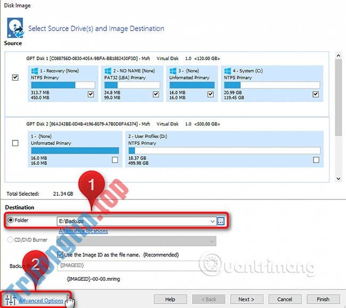Click the Select Source Drive(s) heading

96,28
